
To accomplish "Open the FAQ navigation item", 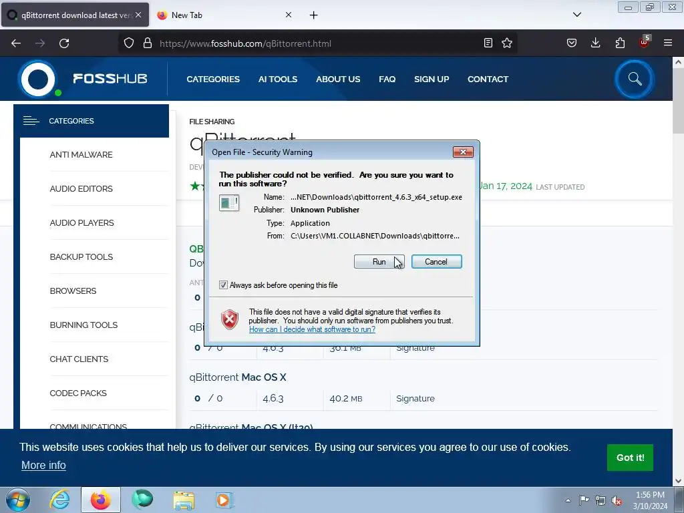I will pos(387,79).
